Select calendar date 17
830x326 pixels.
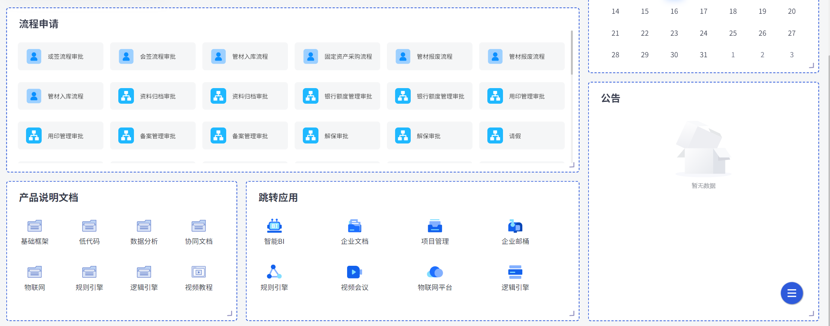704,12
